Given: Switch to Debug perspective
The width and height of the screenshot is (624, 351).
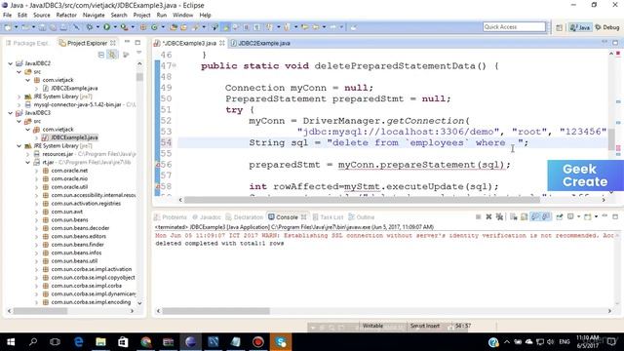Looking at the screenshot, I should [607, 27].
